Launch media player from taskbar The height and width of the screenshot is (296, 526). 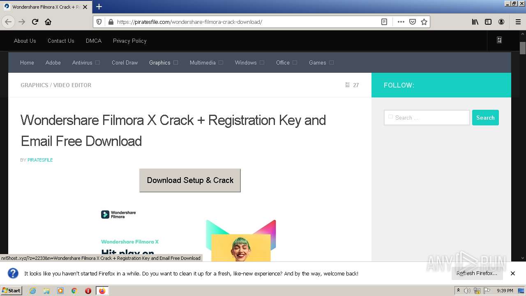pyautogui.click(x=60, y=291)
